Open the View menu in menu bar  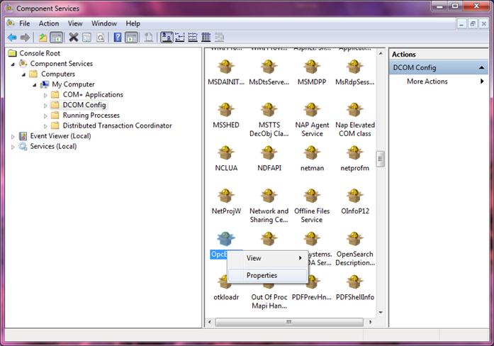point(75,23)
